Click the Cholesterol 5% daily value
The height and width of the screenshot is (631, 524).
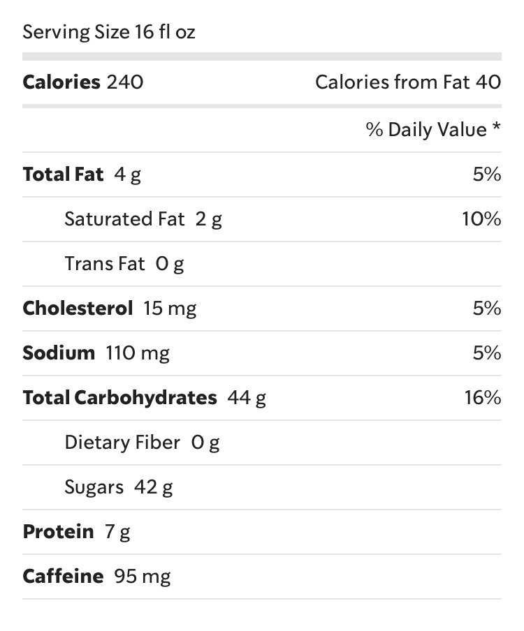487,309
